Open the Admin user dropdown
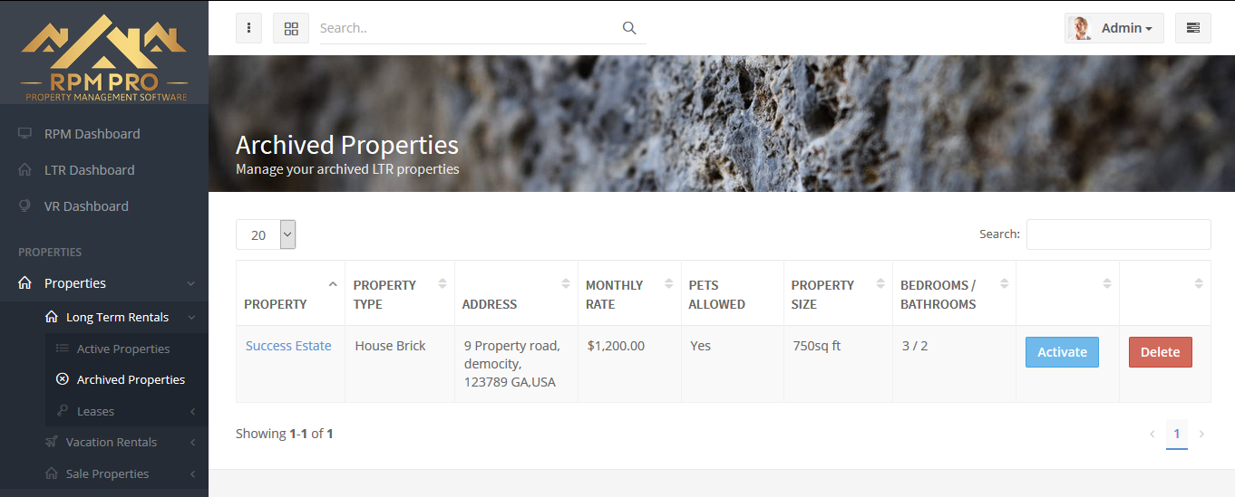The height and width of the screenshot is (497, 1235). tap(1114, 28)
